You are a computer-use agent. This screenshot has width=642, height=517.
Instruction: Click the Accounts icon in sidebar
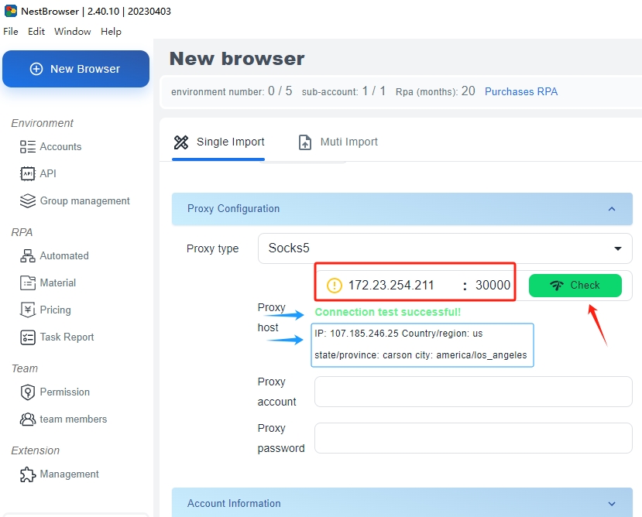[x=28, y=146]
